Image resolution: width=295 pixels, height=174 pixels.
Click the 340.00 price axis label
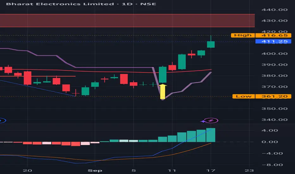pyautogui.click(x=274, y=120)
